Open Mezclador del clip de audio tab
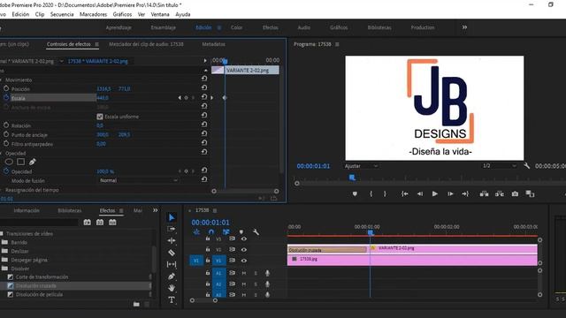This screenshot has height=318, width=566. (x=146, y=44)
